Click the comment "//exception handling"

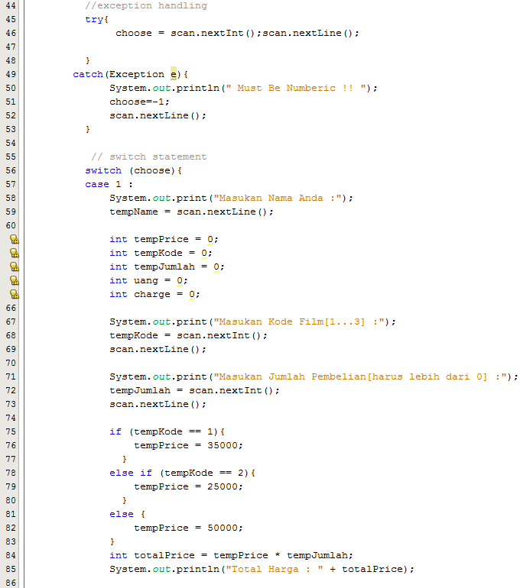[146, 5]
